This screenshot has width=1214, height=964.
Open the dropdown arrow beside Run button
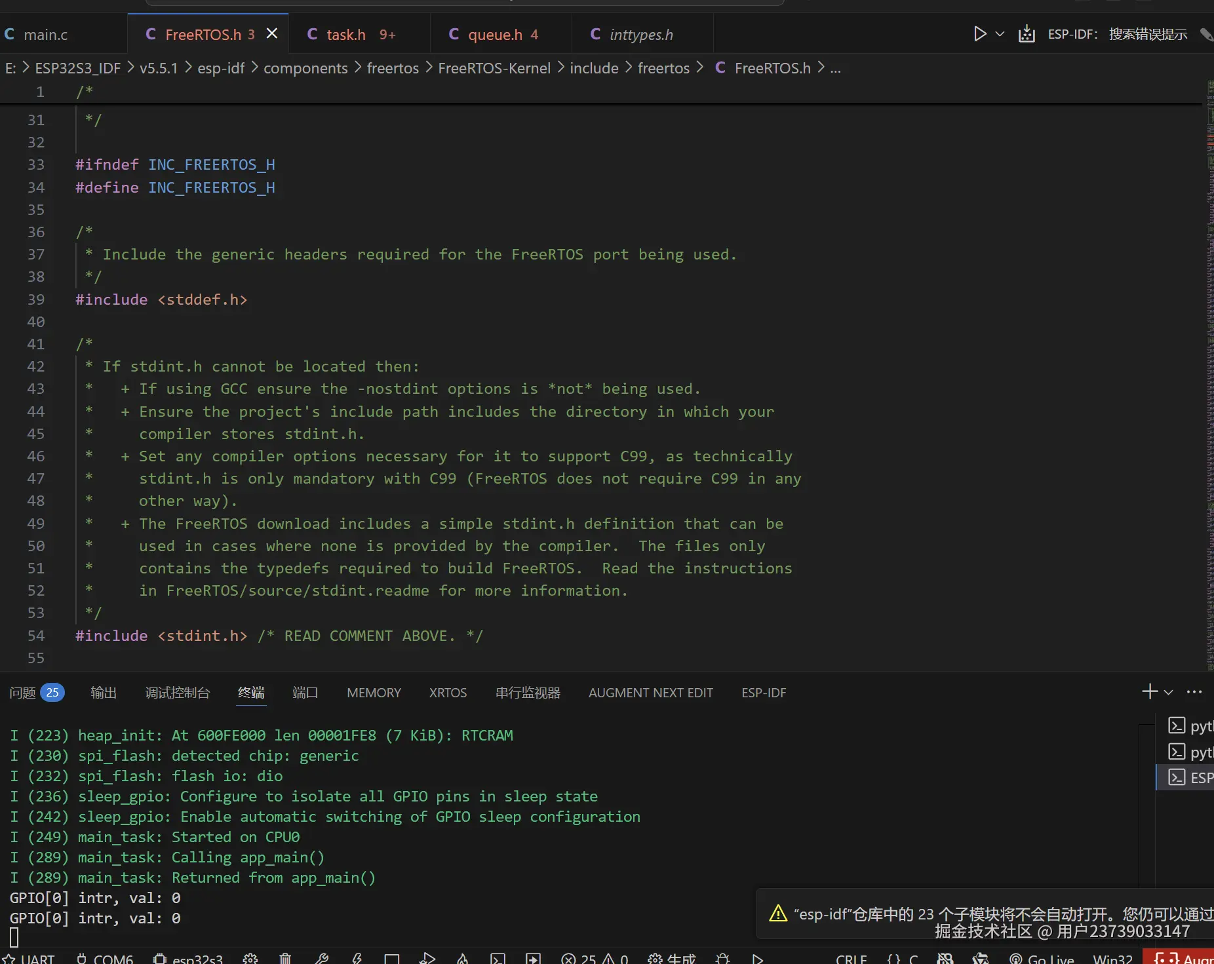click(x=1000, y=34)
